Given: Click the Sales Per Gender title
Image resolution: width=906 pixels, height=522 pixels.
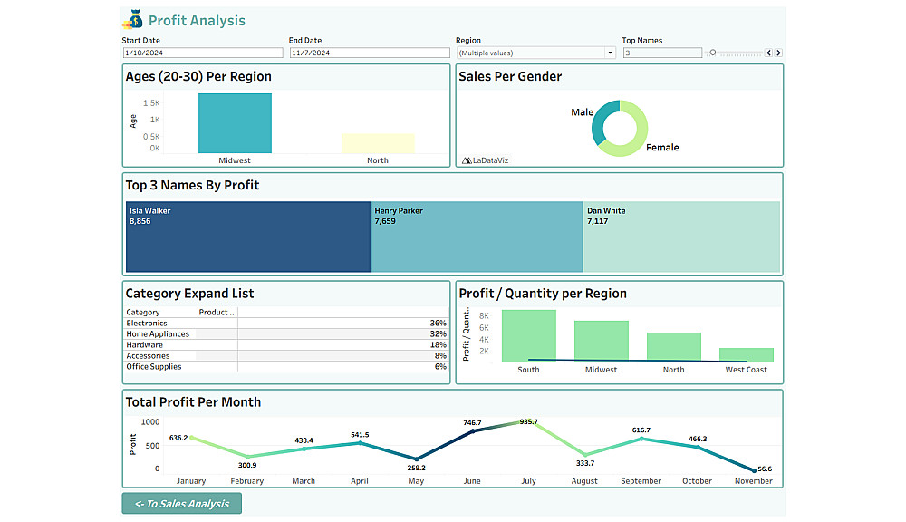Looking at the screenshot, I should click(510, 76).
